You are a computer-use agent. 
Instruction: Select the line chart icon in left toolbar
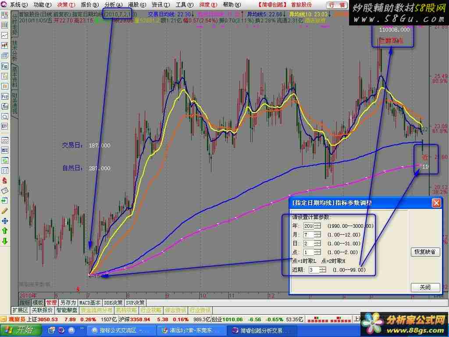pos(4,35)
